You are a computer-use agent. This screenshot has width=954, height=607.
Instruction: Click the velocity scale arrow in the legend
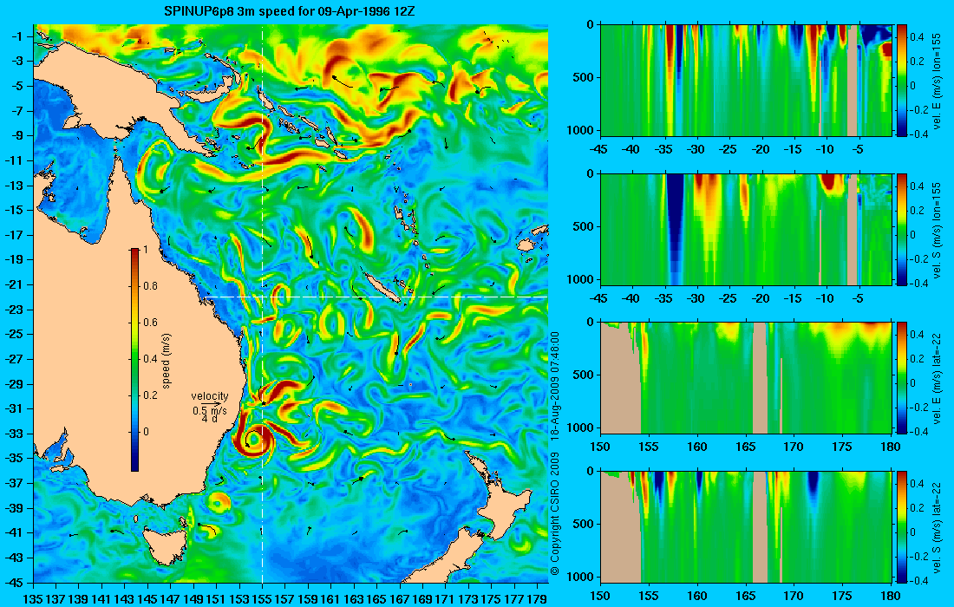[x=209, y=403]
